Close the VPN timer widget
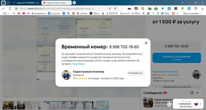Image resolution: width=206 pixels, height=110 pixels. click(200, 104)
